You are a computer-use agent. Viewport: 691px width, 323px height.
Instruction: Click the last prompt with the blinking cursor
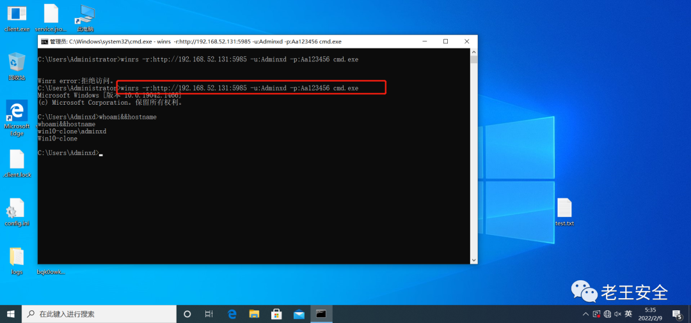[x=70, y=153]
